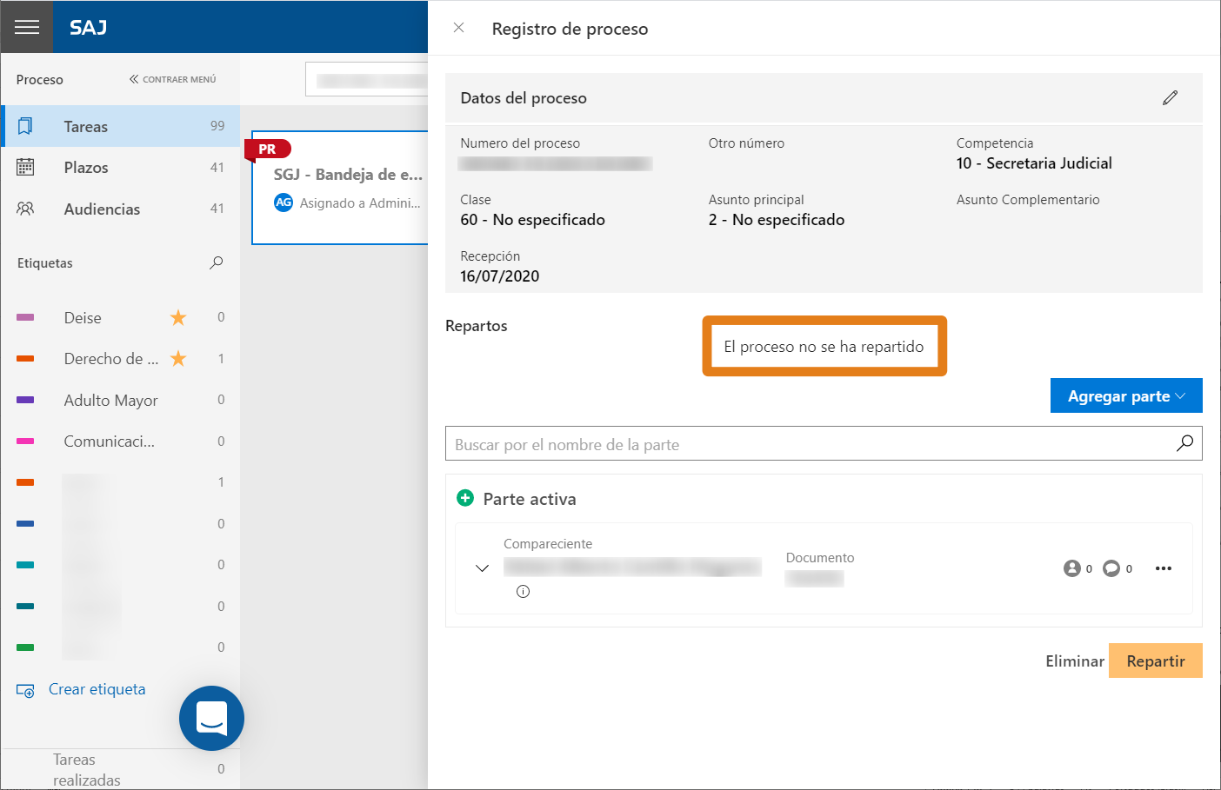The height and width of the screenshot is (790, 1221).
Task: Click the search icon next to Etiquetas
Action: point(217,262)
